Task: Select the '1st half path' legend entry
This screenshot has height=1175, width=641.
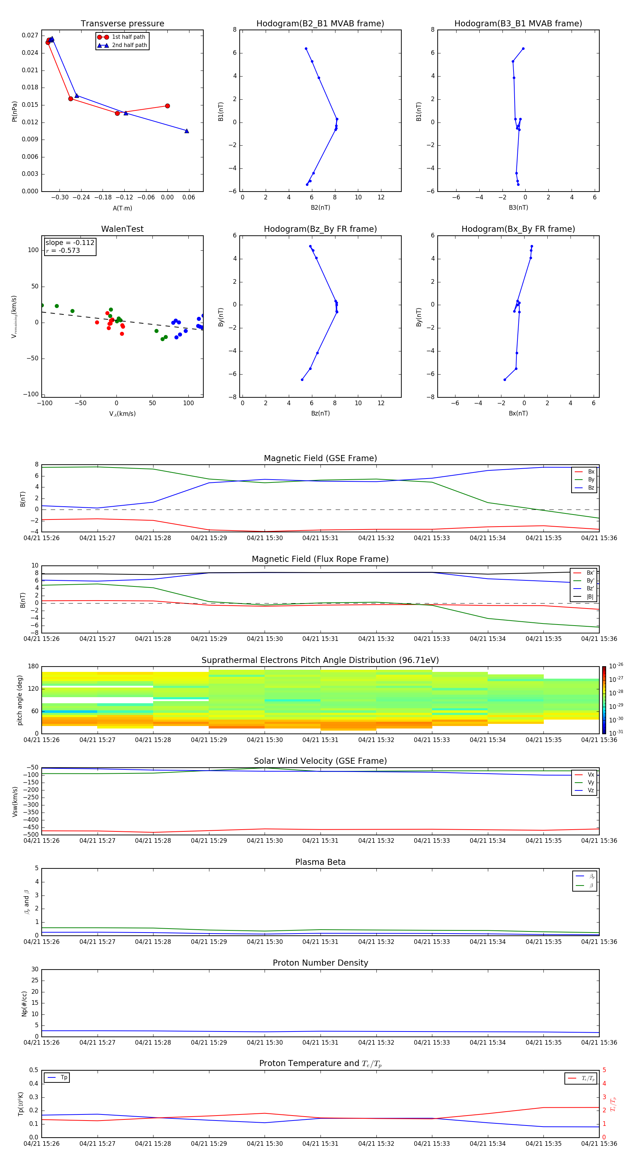Action: coord(122,37)
